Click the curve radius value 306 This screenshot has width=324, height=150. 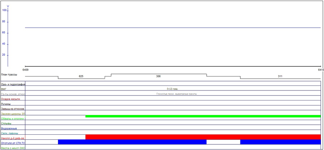tap(158, 76)
